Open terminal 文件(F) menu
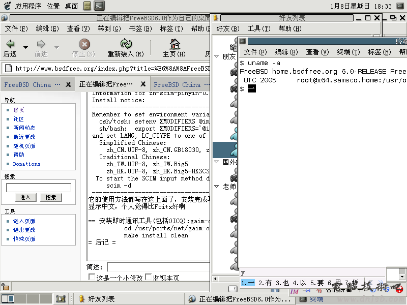 point(255,52)
